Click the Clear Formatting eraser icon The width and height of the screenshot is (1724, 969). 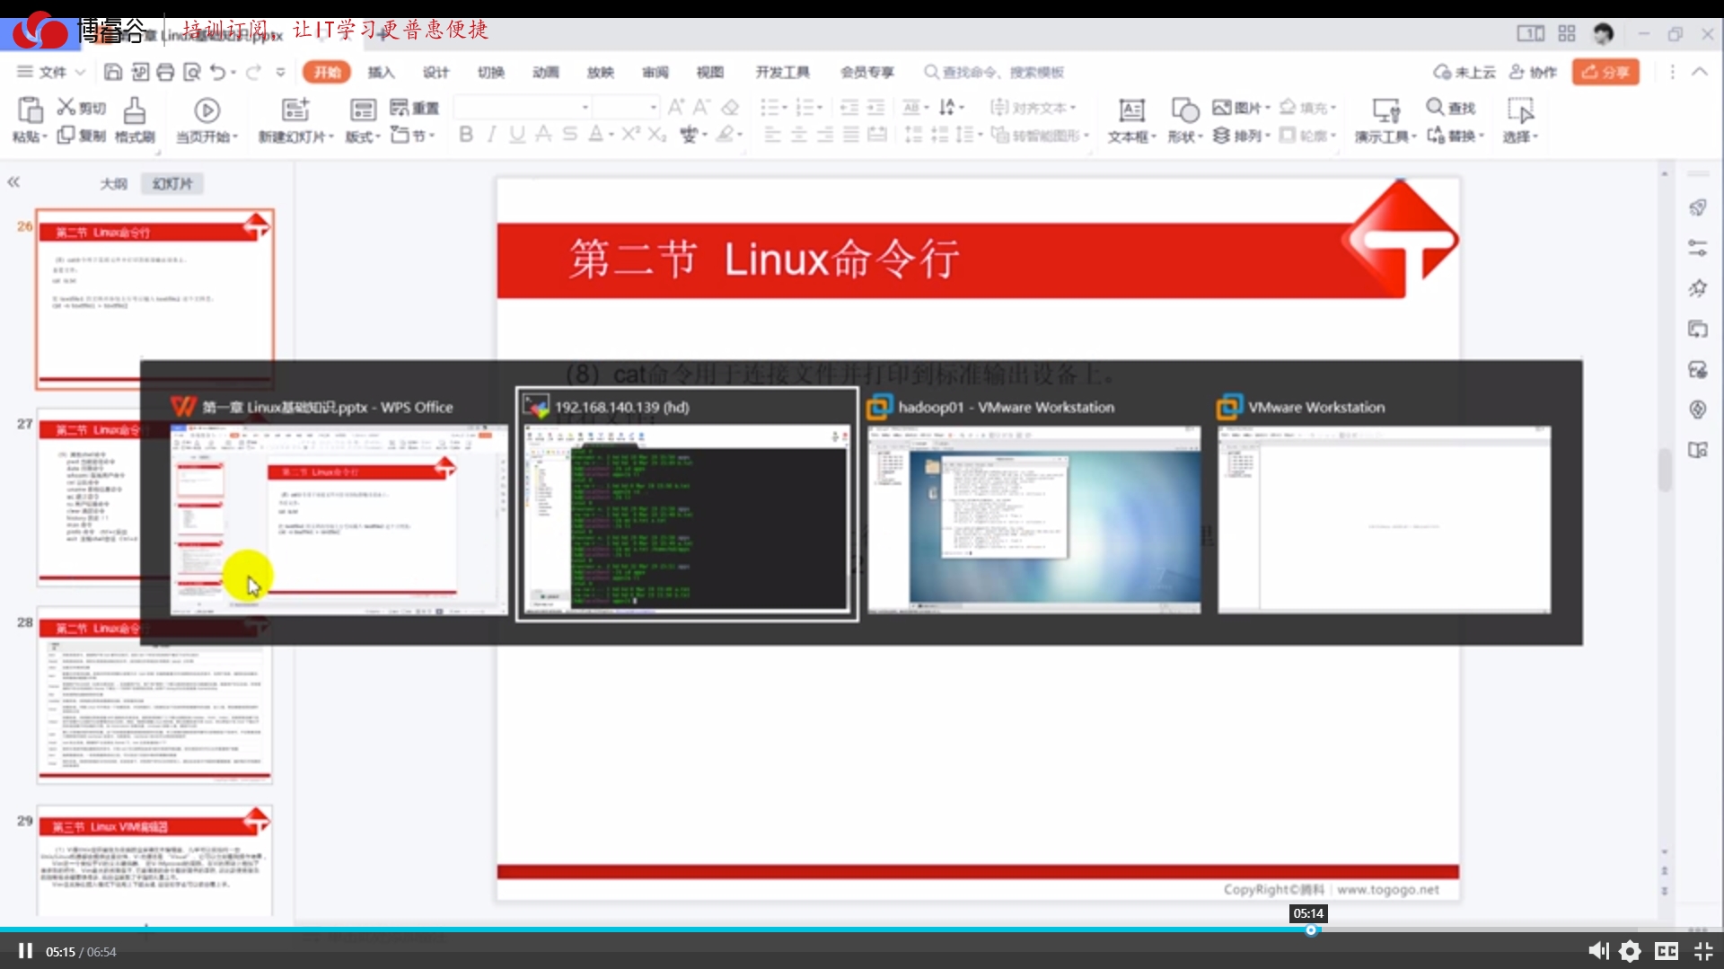tap(730, 108)
